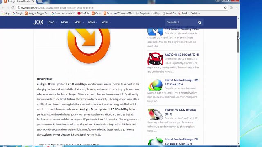Select the Auslogics Driver Updater browser tab
The width and height of the screenshot is (262, 147).
click(19, 1)
